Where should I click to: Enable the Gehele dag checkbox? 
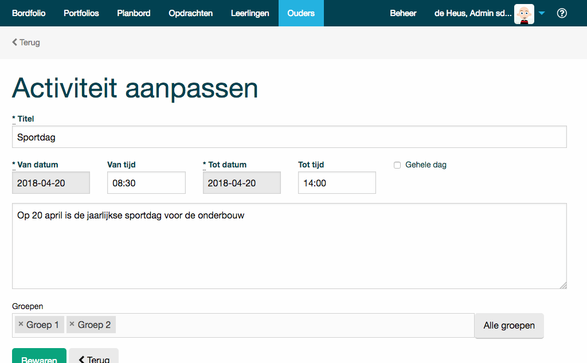397,165
